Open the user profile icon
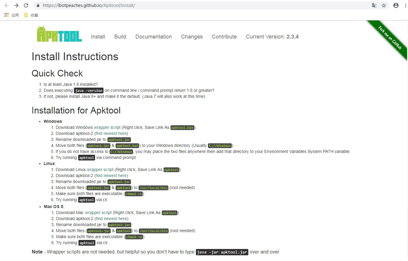 point(396,5)
